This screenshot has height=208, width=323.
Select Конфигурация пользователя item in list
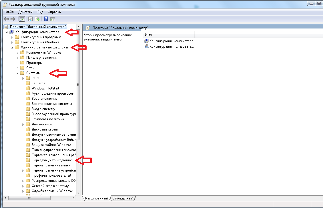pos(169,46)
